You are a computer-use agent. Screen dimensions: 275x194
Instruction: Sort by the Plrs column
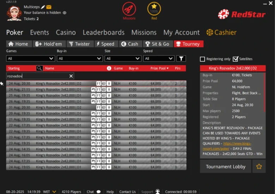point(178,68)
